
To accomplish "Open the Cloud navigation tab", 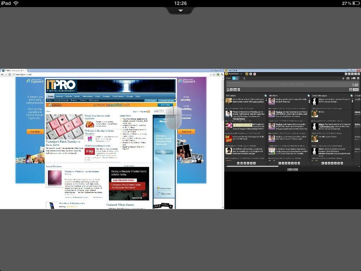I will tap(97, 96).
